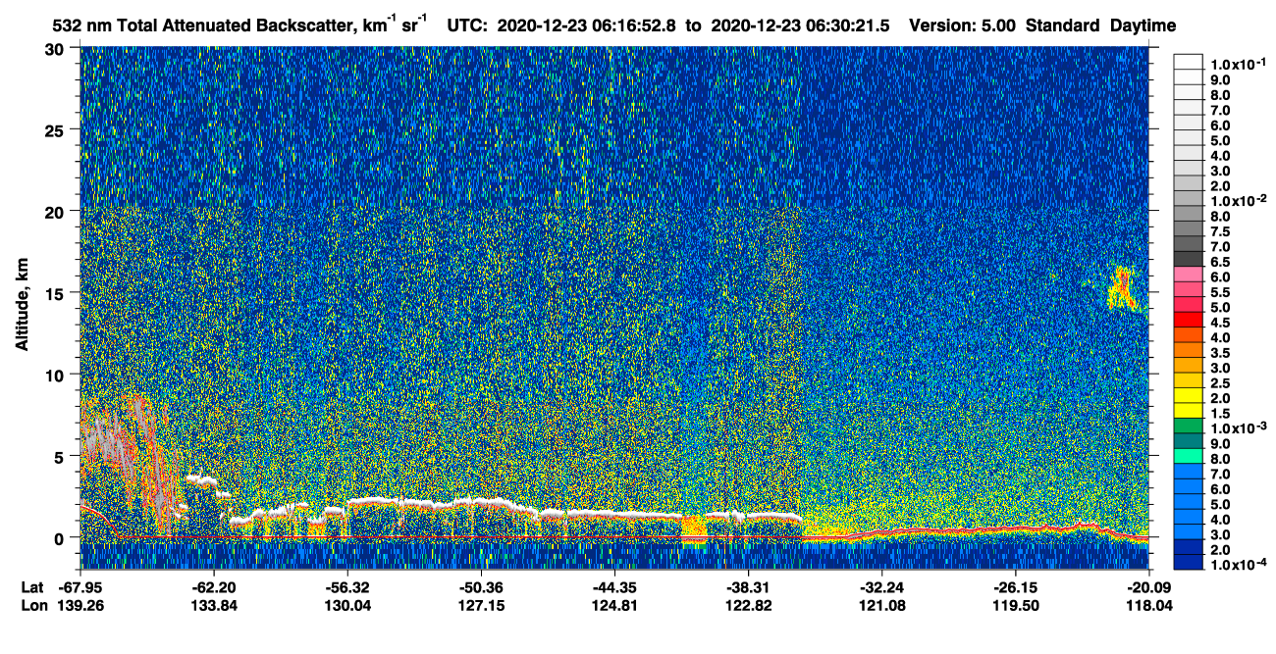This screenshot has height=654, width=1276.
Task: Click latitude value '-44.35'
Action: point(613,587)
